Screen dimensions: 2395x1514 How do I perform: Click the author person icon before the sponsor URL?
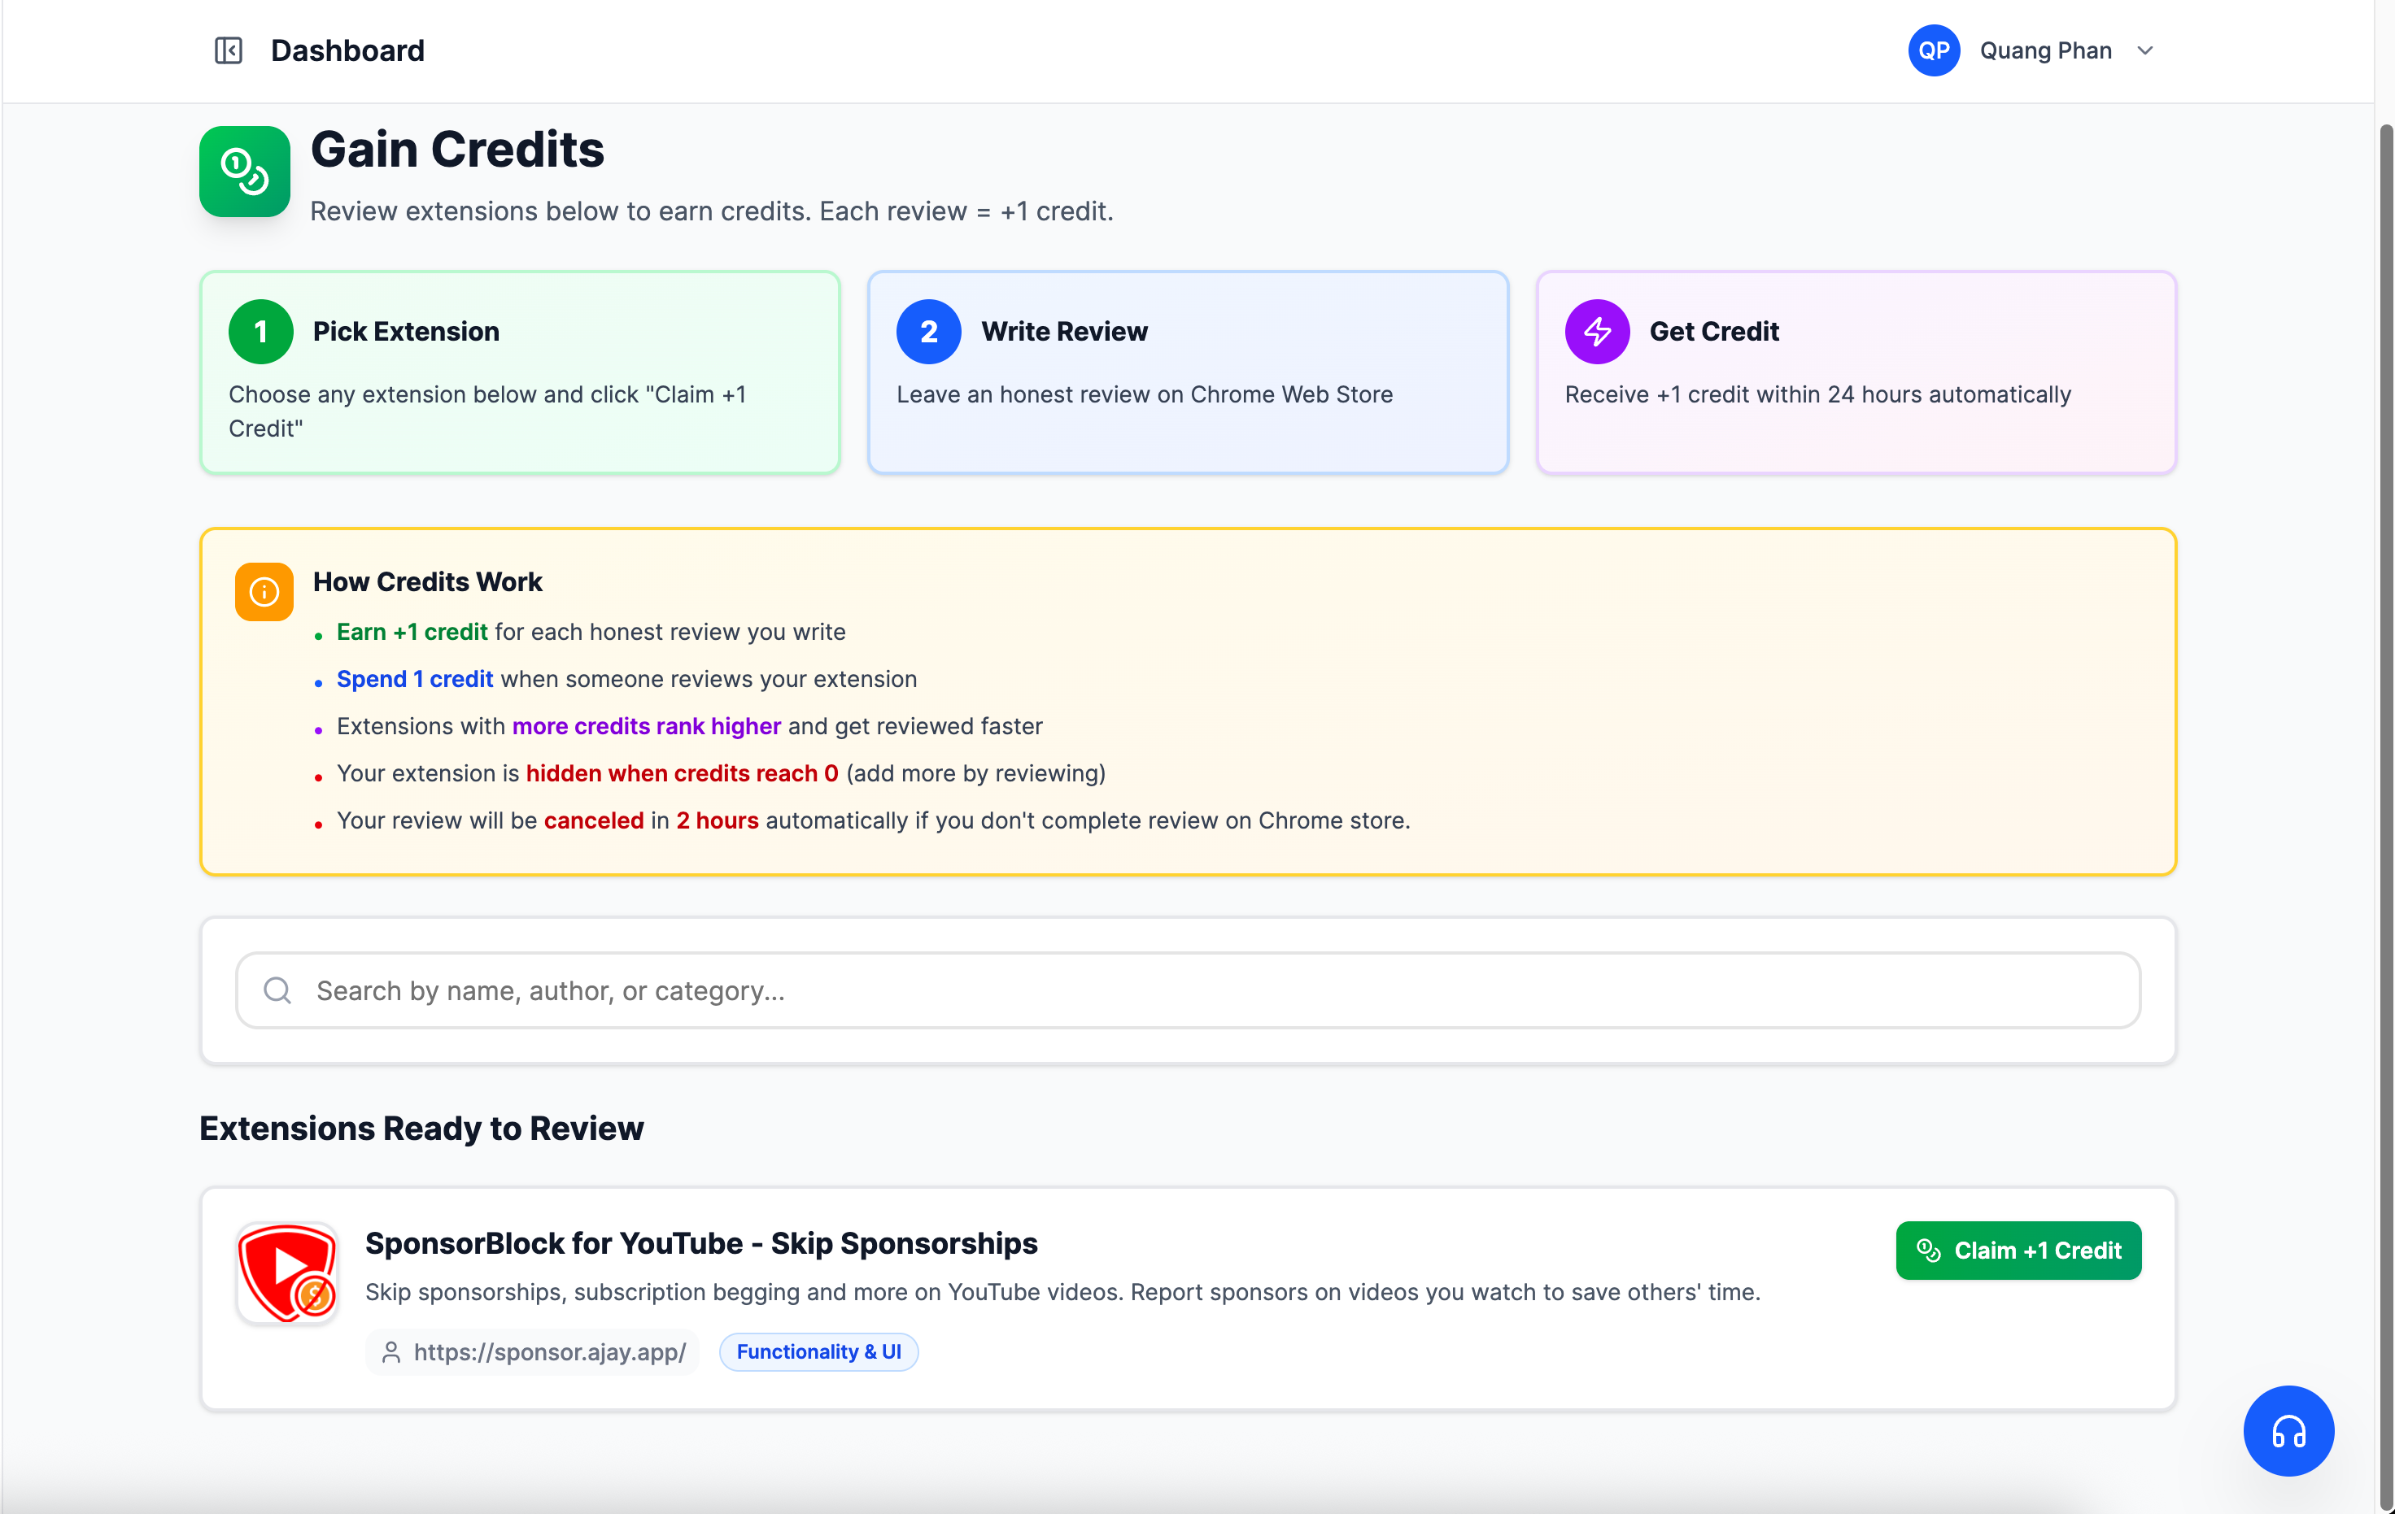click(393, 1352)
